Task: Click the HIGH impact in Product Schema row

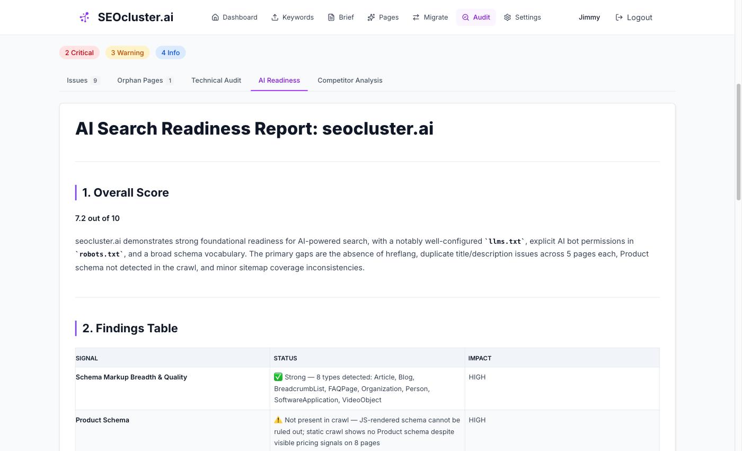Action: [477, 420]
